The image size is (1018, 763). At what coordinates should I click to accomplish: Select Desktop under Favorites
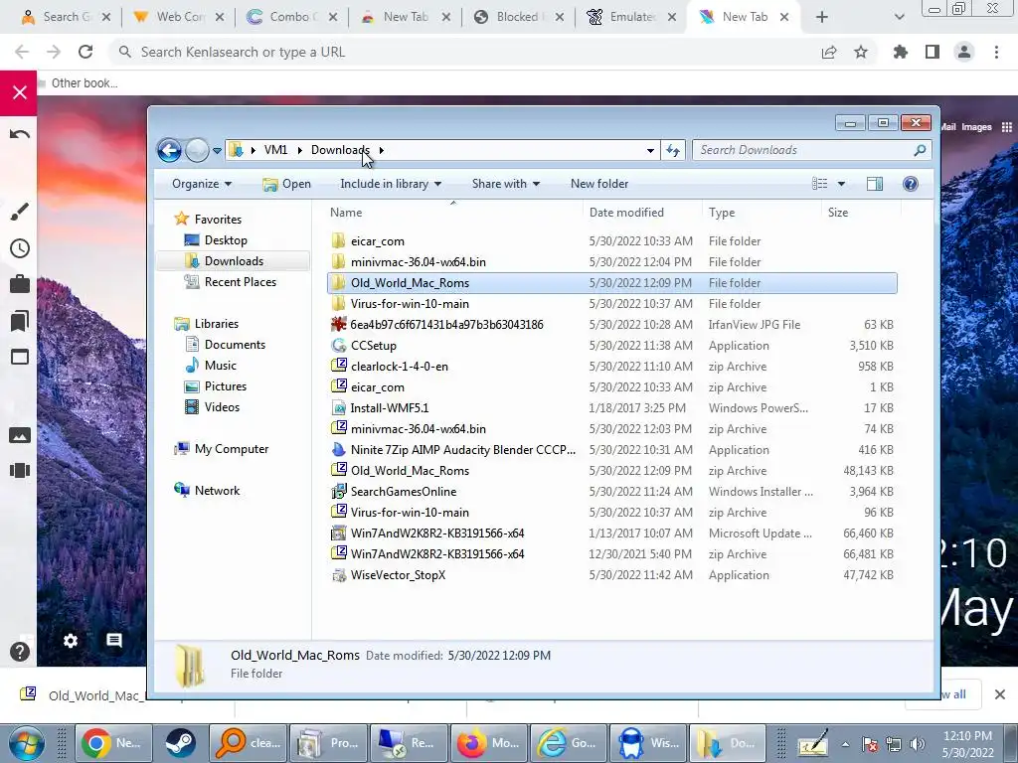[226, 240]
